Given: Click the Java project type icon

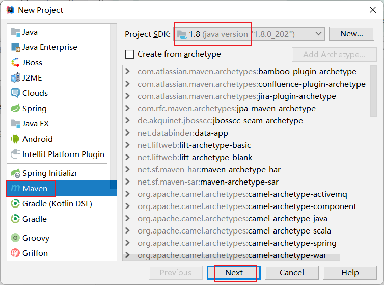Looking at the screenshot, I should [15, 32].
